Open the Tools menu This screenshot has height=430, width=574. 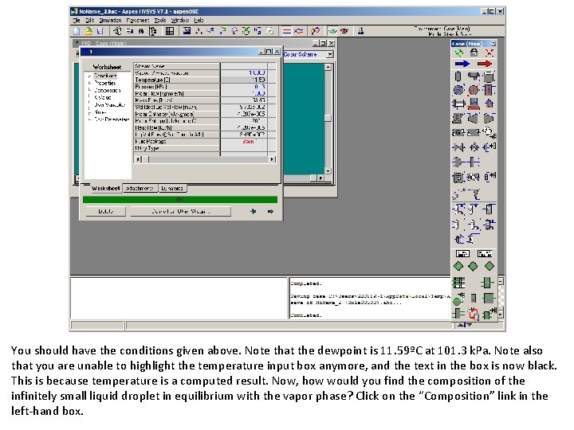tap(160, 21)
